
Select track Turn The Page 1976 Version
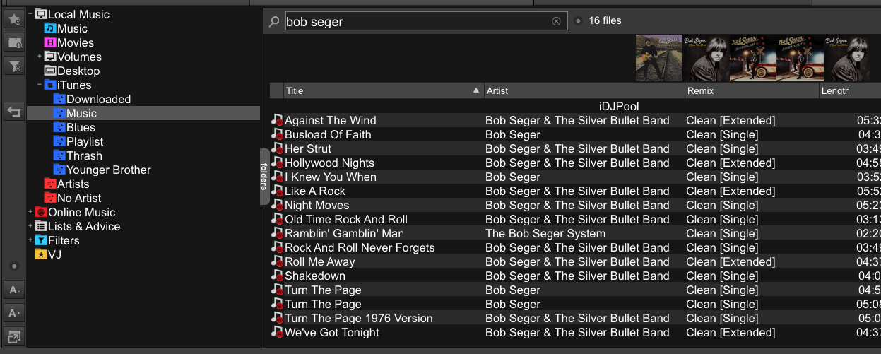click(x=358, y=318)
